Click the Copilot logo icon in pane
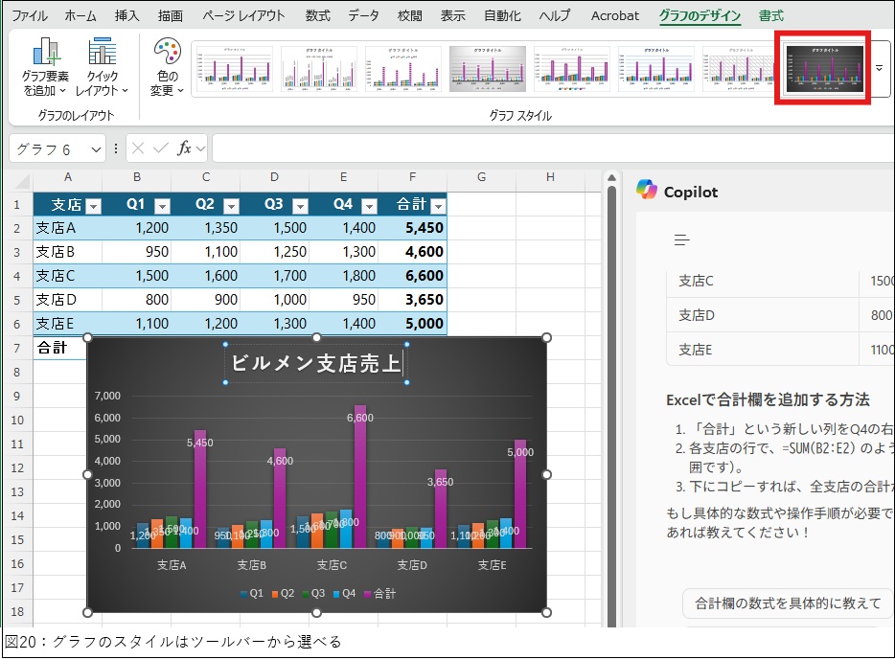The image size is (895, 660). click(647, 191)
